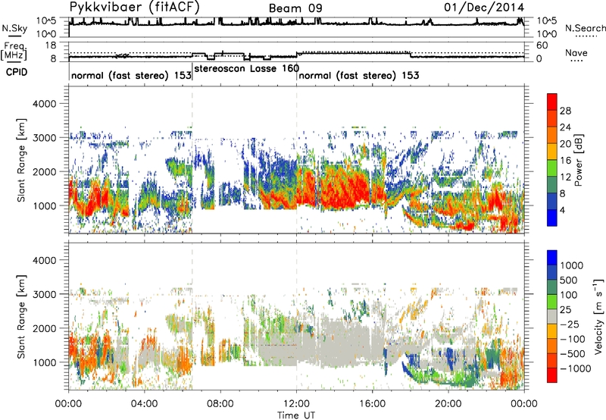Select the gray segment of Velocity colorbar

point(552,316)
